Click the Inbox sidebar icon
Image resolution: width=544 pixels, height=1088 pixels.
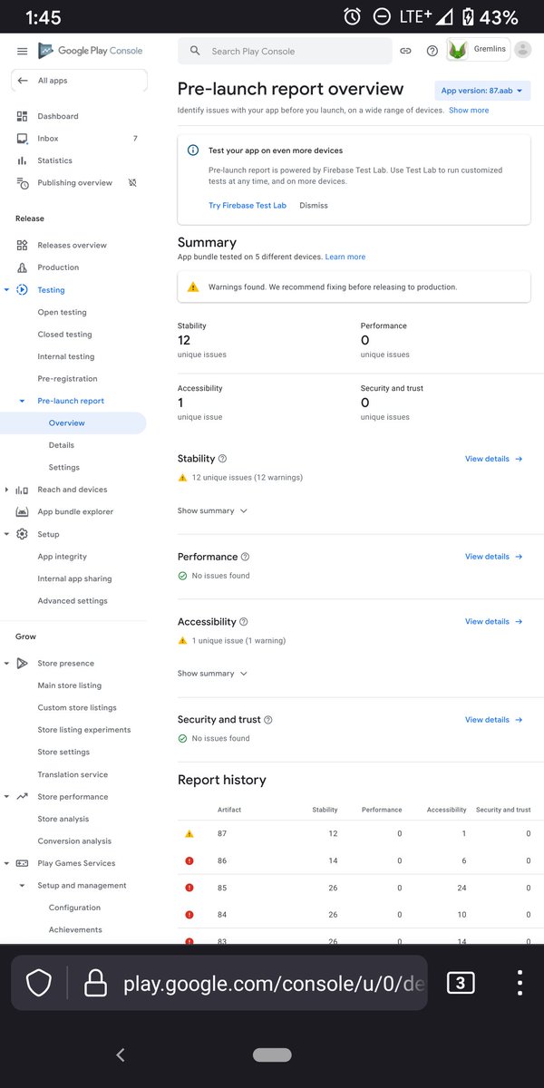tap(22, 139)
